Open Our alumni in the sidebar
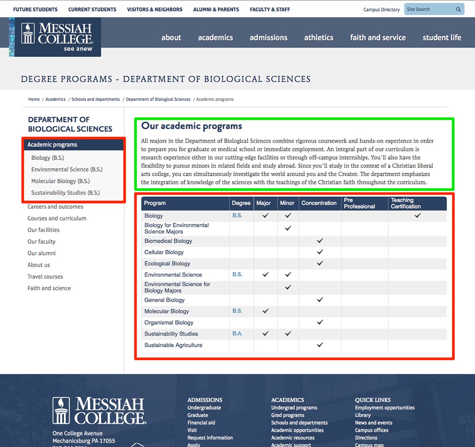Image resolution: width=475 pixels, height=447 pixels. click(x=42, y=253)
